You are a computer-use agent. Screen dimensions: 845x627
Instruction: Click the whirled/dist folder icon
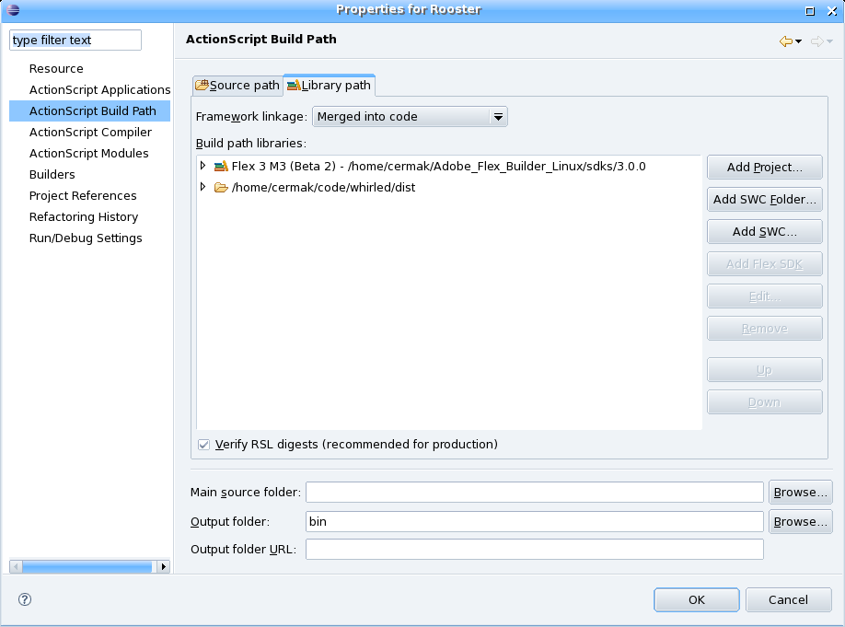click(x=220, y=188)
